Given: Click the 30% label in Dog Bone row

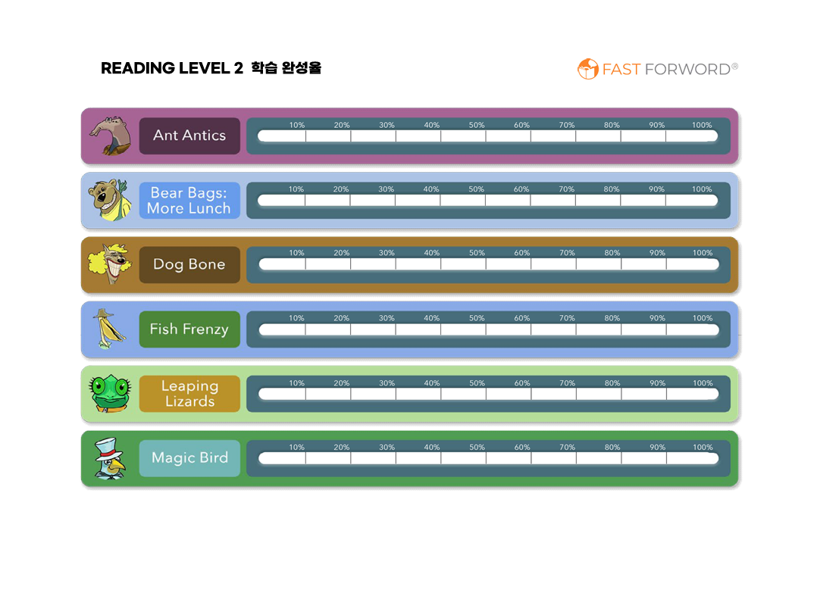Looking at the screenshot, I should (x=387, y=253).
